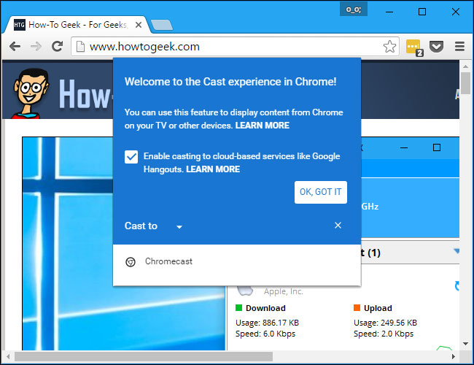The image size is (474, 365).
Task: Click the page icon in the address bar
Action: (80, 47)
